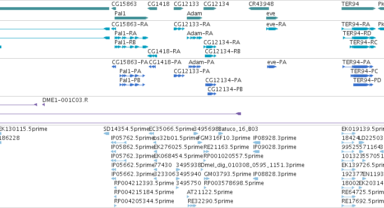Viewport: 384px width, 208px height.
Task: Click the RP004205344.5prime EST label
Action: click(144, 201)
